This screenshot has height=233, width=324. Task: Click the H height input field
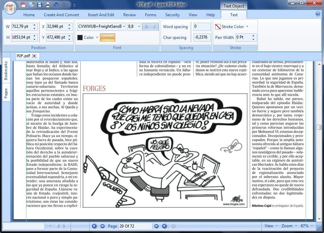coord(22,37)
